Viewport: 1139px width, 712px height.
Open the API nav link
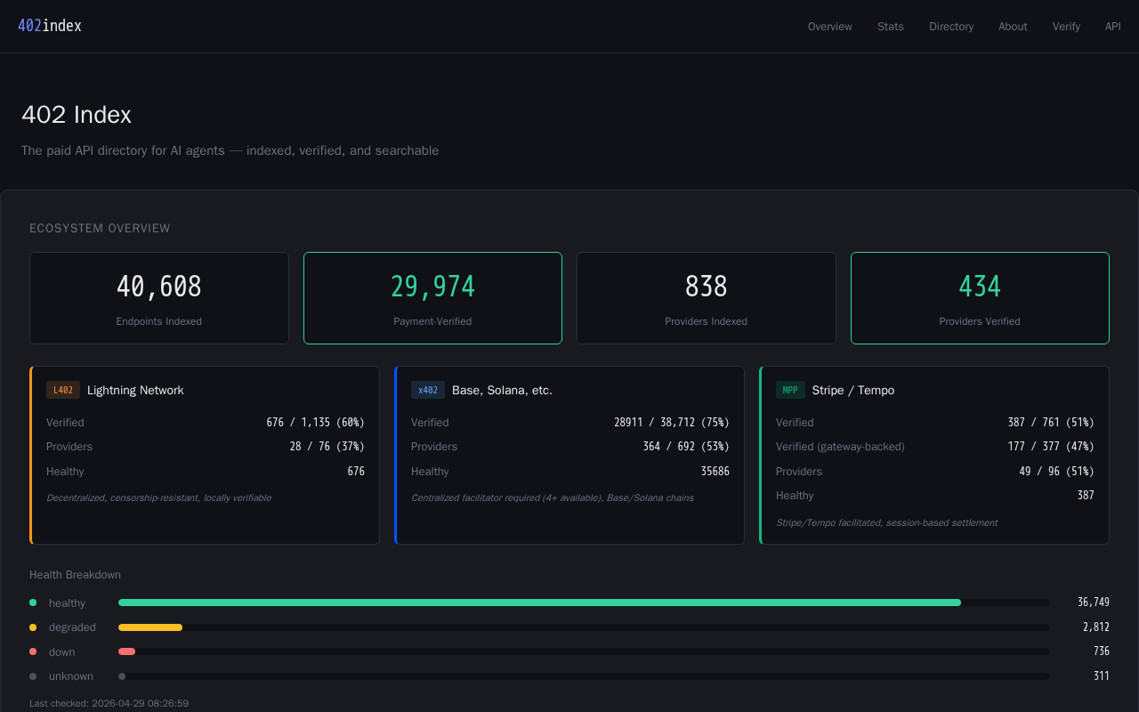(x=1113, y=27)
